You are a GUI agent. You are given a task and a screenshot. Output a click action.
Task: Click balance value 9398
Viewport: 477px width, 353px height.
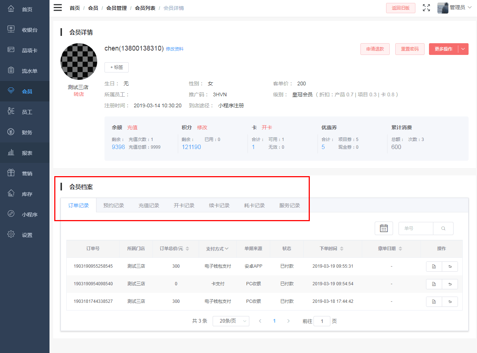118,147
